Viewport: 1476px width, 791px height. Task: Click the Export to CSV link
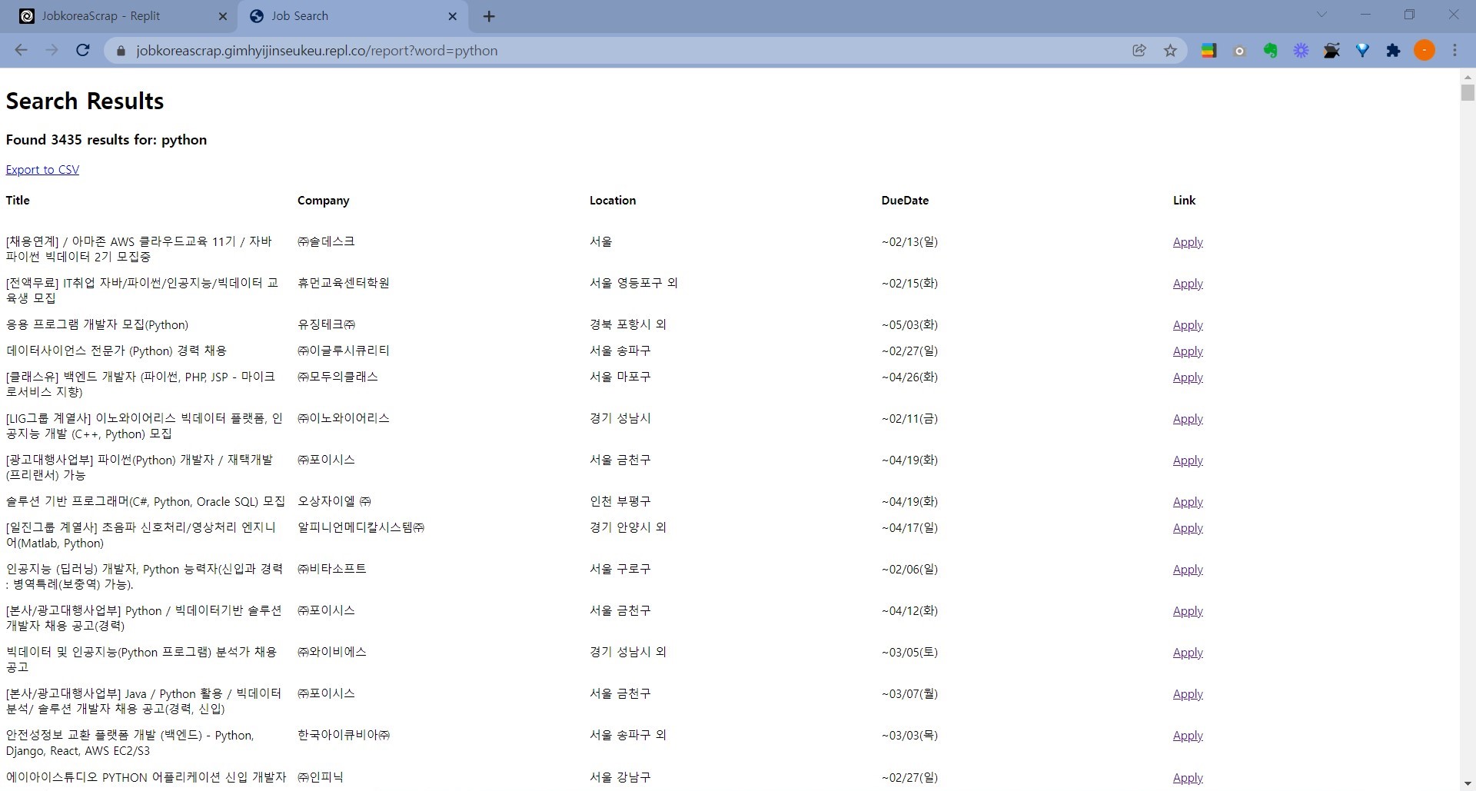42,170
